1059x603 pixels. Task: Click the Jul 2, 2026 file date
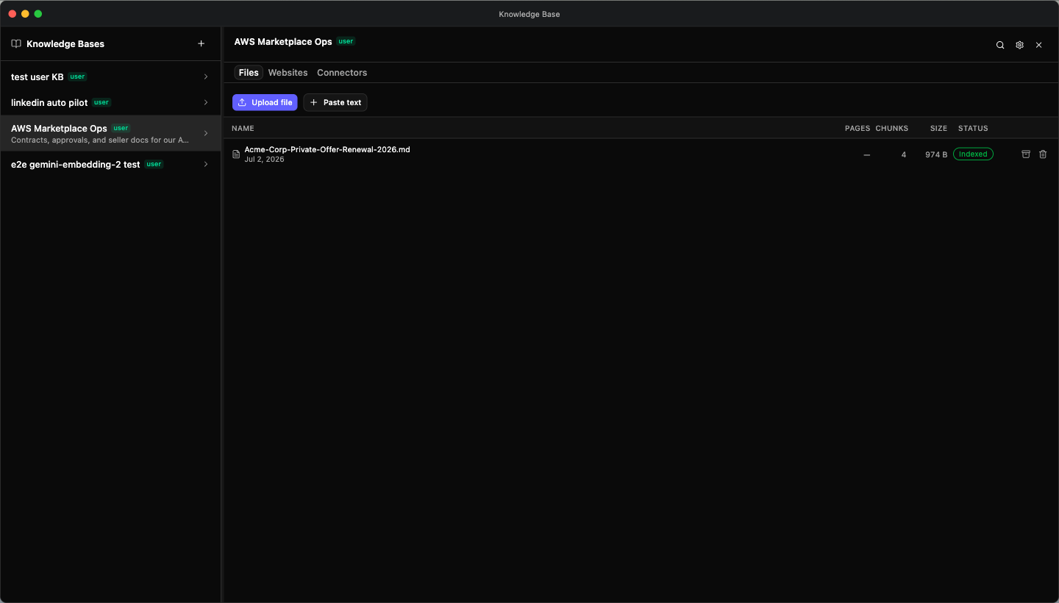(x=264, y=159)
